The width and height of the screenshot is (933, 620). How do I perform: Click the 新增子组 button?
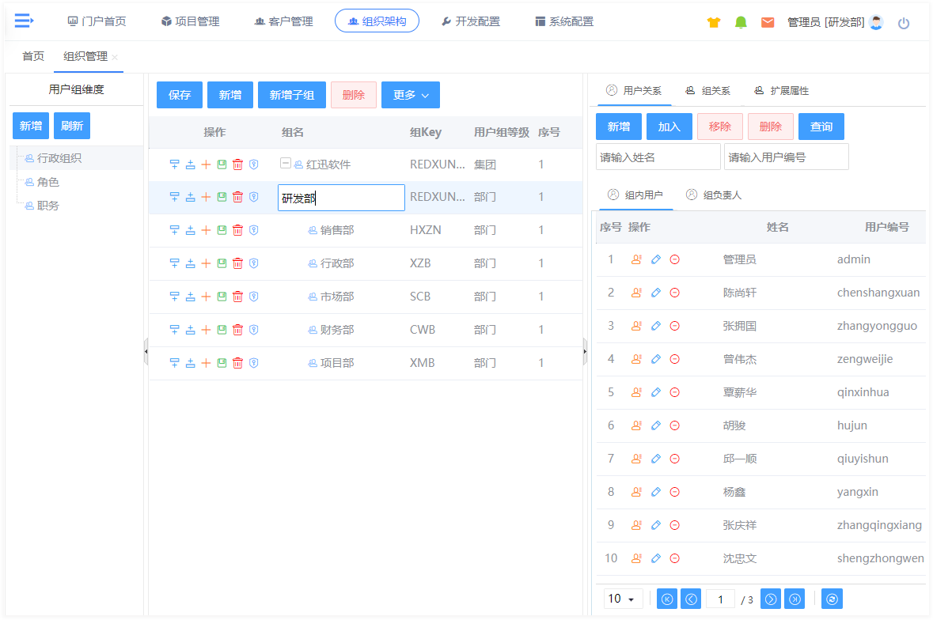[291, 95]
